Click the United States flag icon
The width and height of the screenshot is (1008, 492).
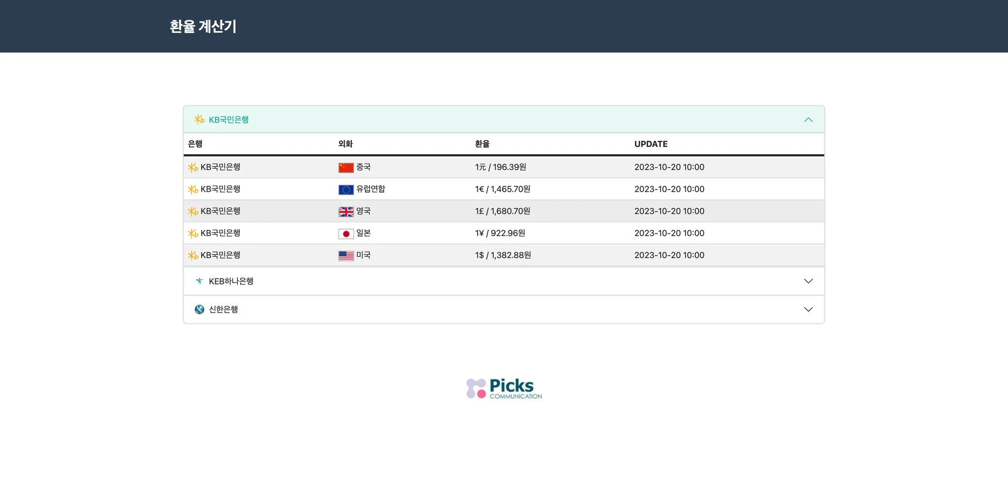tap(346, 256)
